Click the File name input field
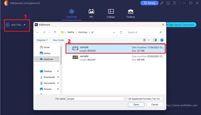201x115 pixels. click(95, 99)
